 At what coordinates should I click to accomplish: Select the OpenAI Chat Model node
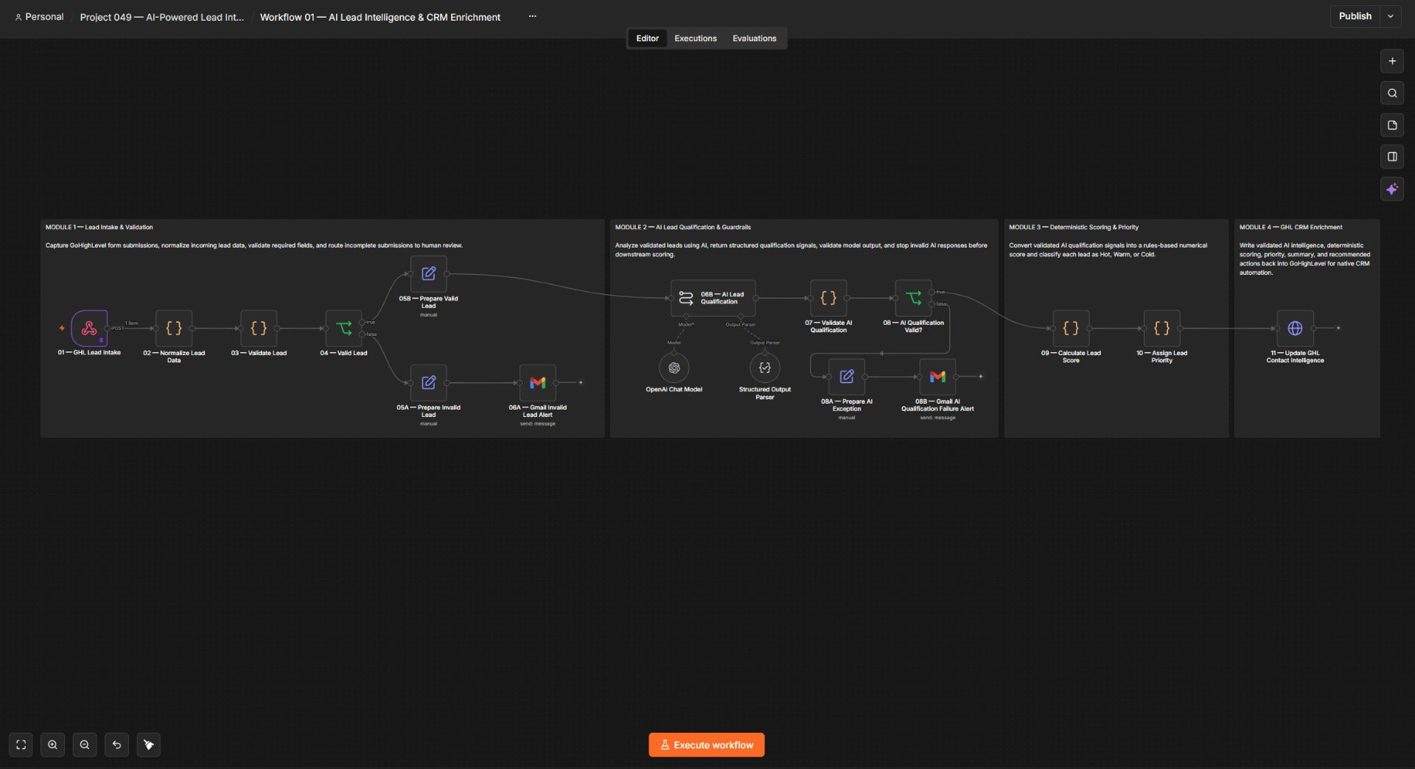coord(674,368)
